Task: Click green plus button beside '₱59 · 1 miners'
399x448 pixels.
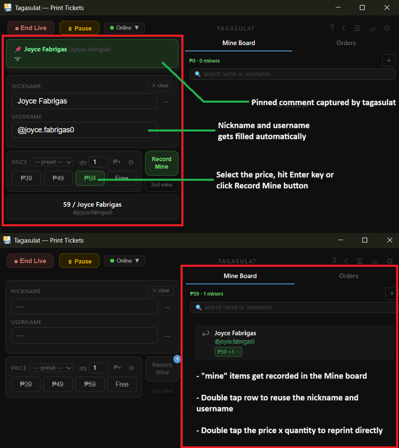Action: [391, 294]
